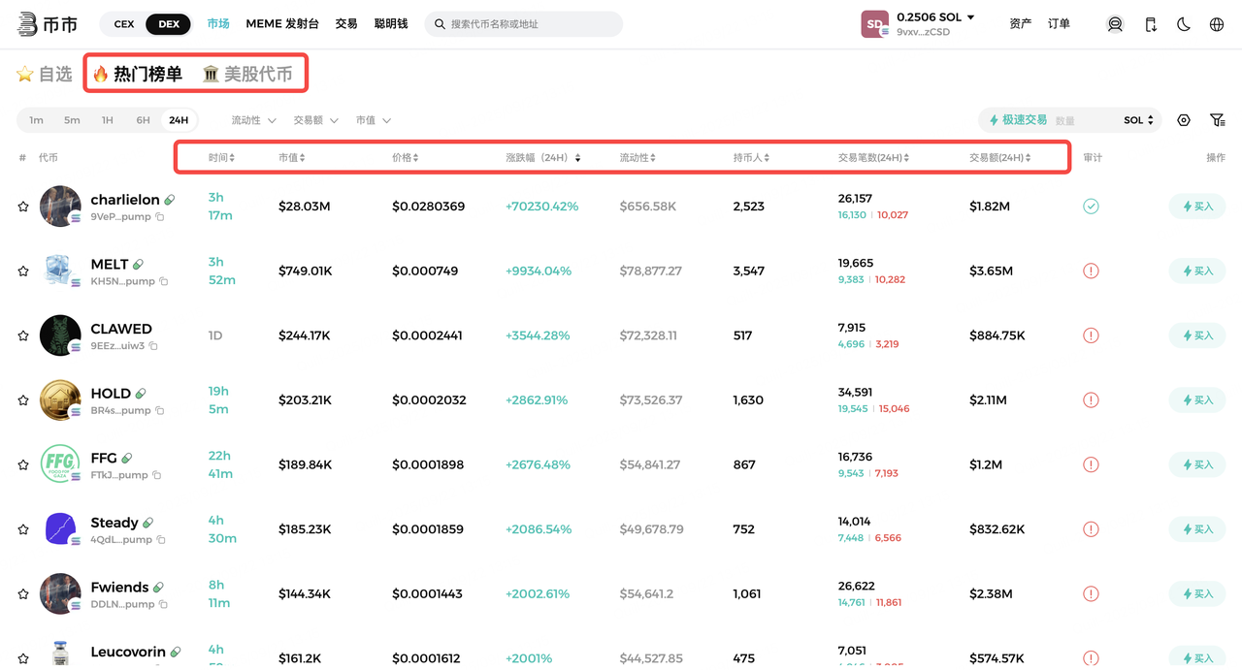This screenshot has width=1242, height=670.
Task: Switch to the 美股代币 tab
Action: (247, 75)
